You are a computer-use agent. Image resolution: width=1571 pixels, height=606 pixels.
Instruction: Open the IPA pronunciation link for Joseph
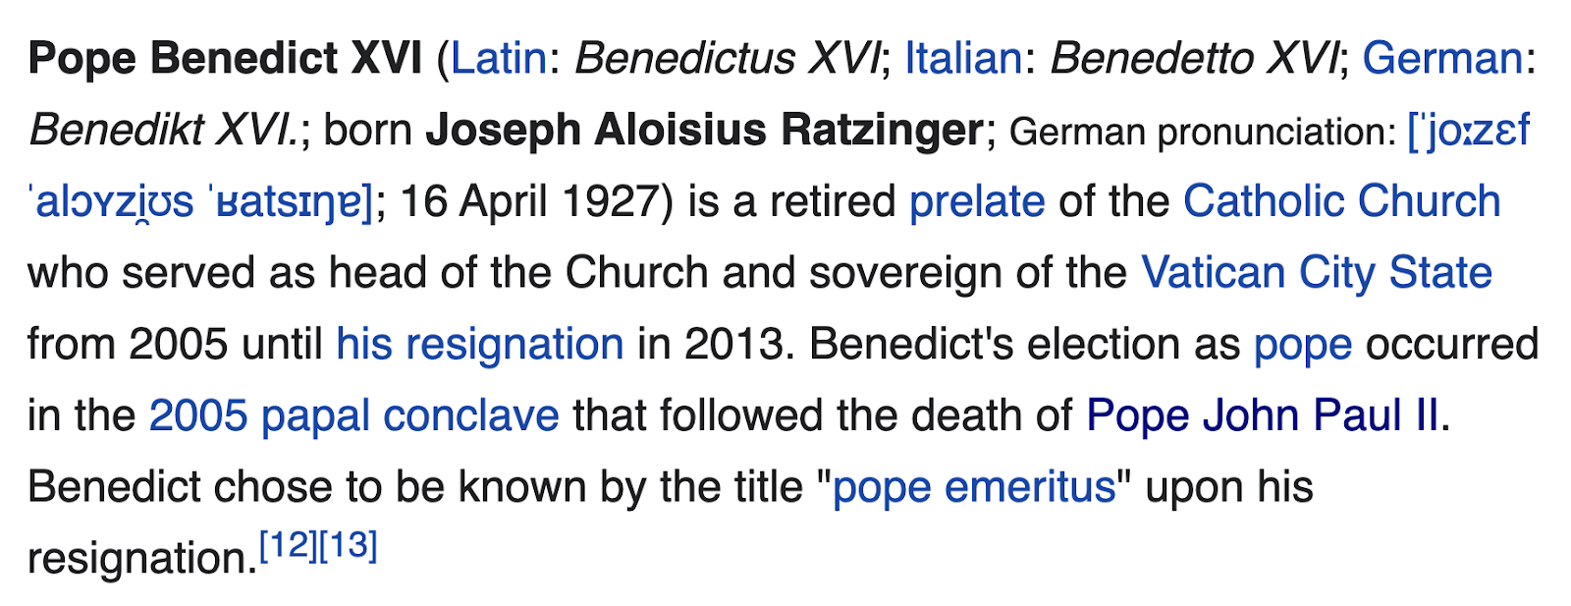pyautogui.click(x=1468, y=130)
